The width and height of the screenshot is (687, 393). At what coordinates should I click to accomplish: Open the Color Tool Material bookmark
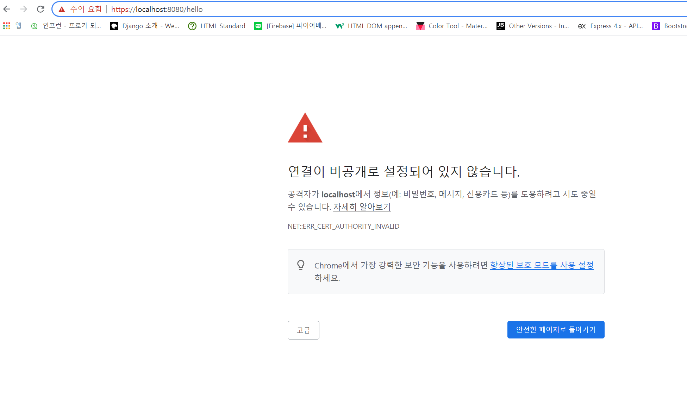coord(452,26)
